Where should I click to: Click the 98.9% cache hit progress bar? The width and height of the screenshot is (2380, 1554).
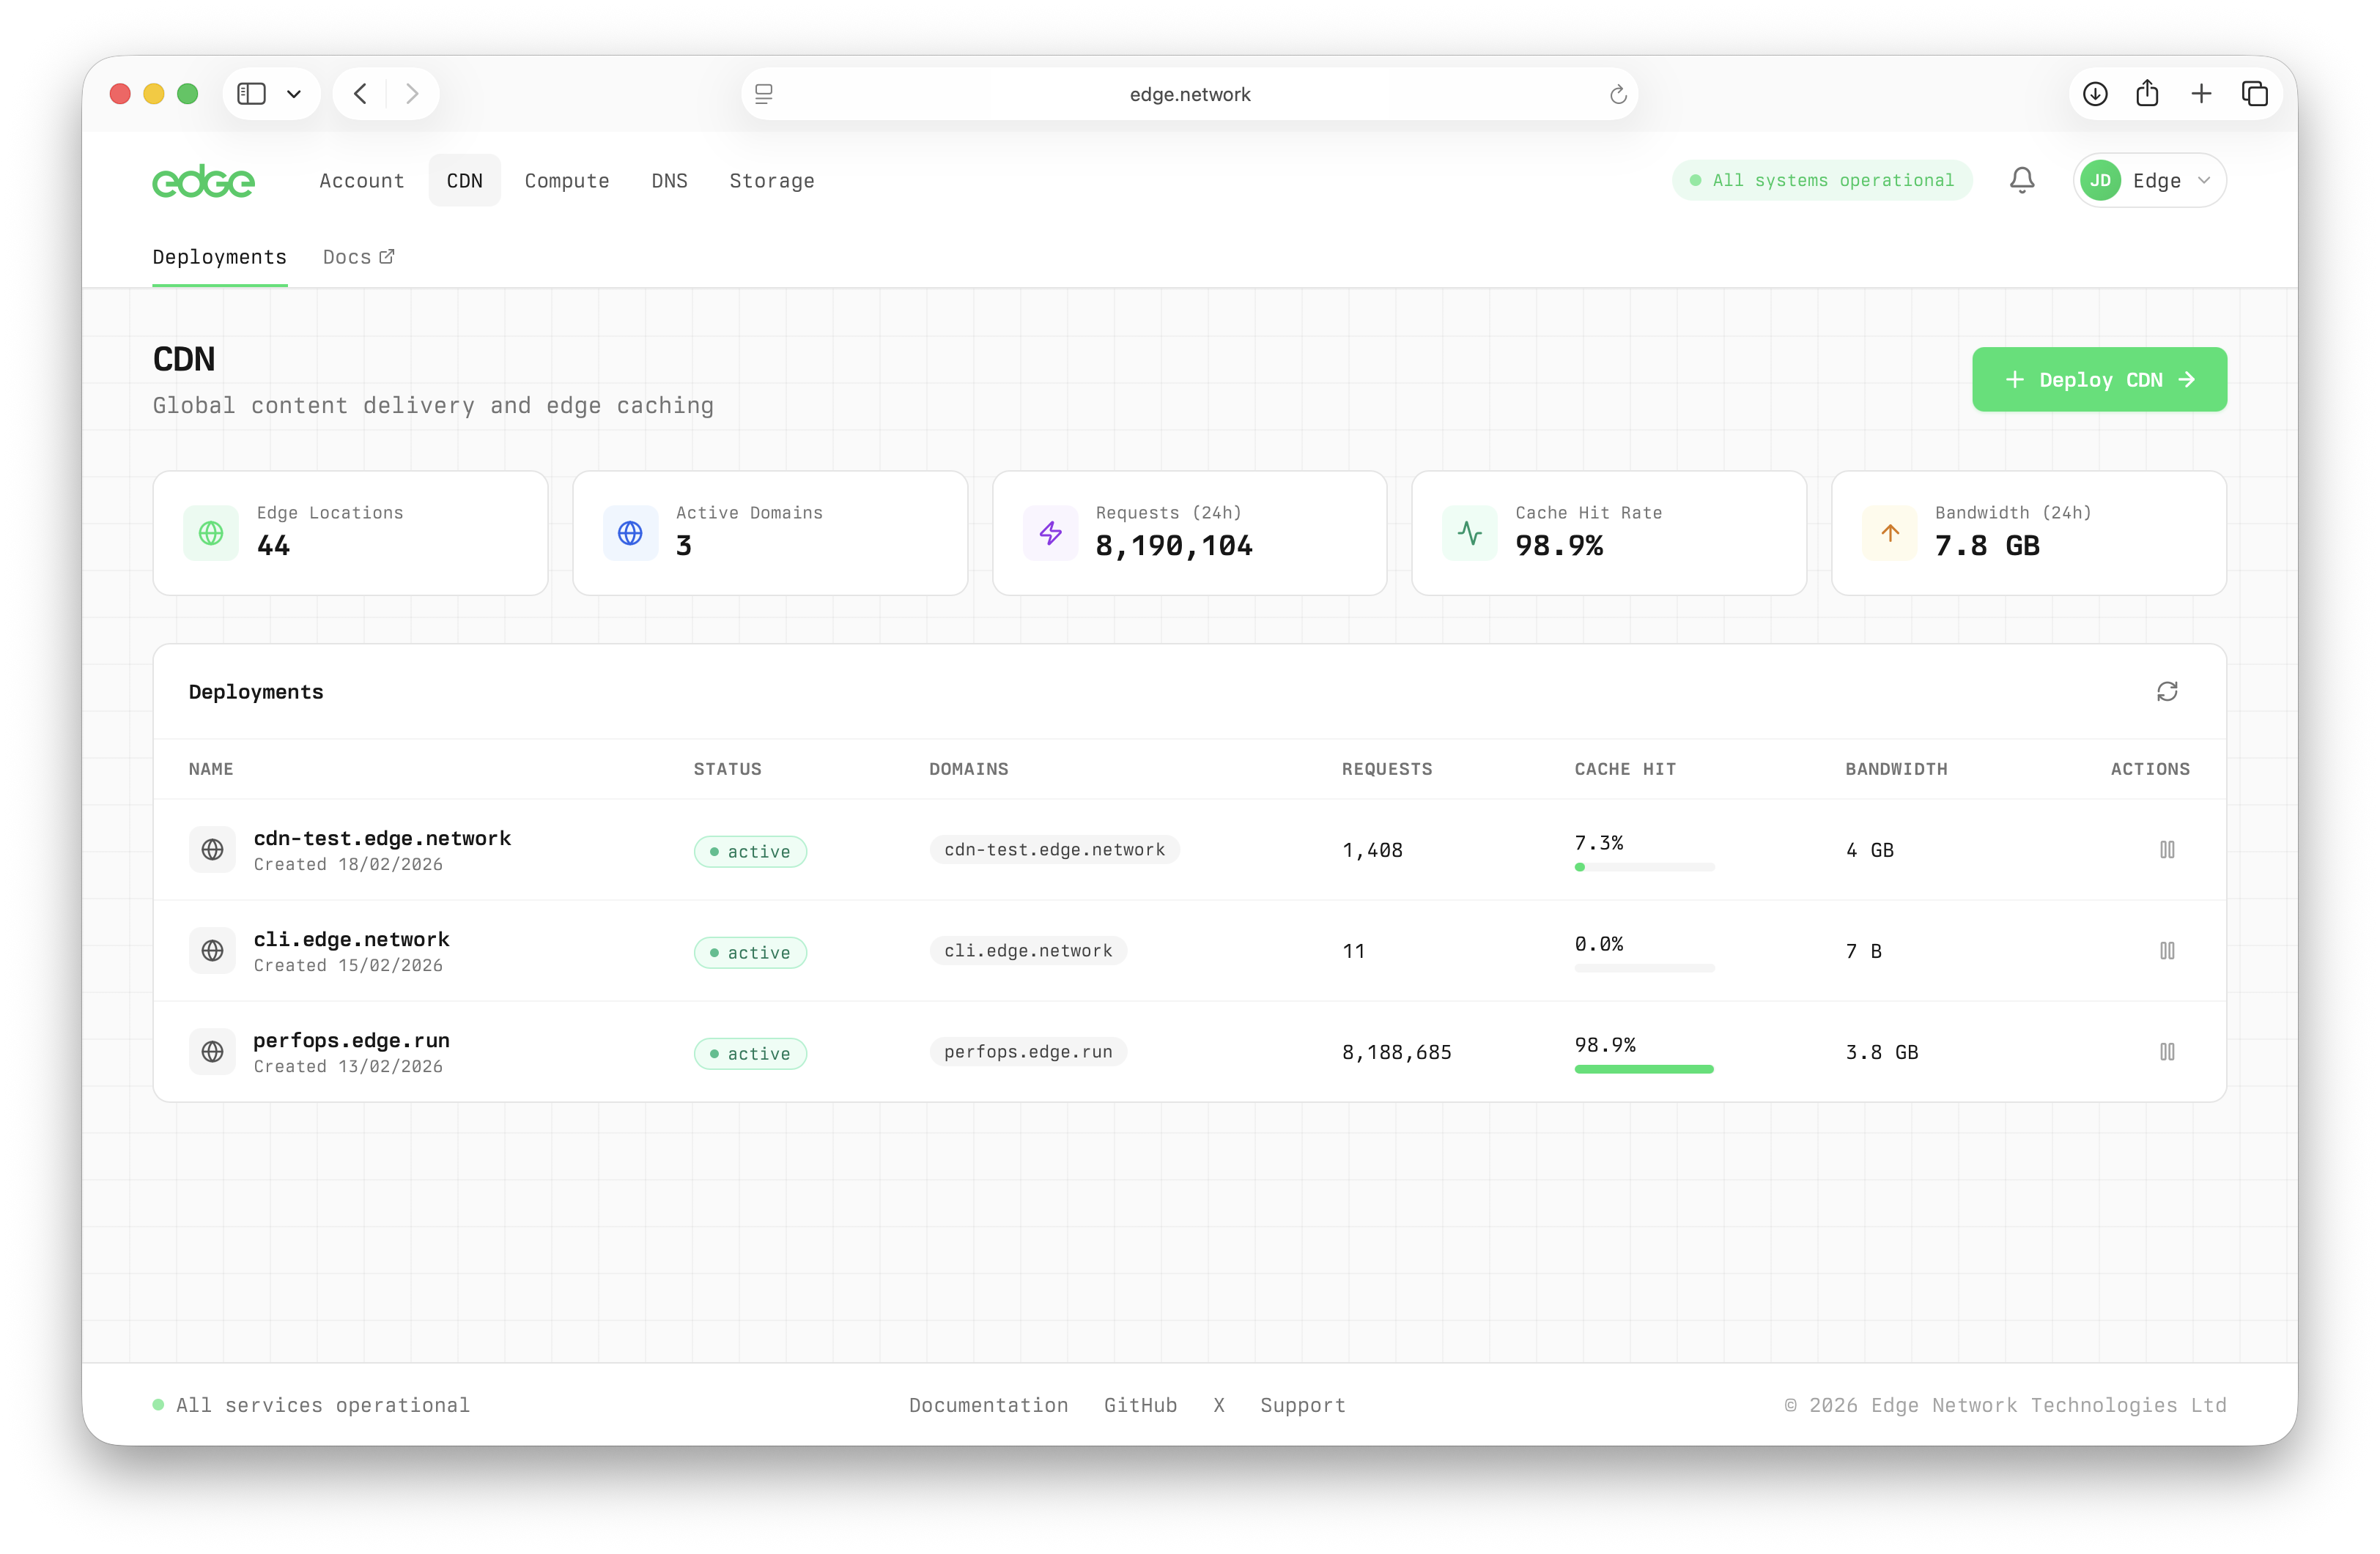1643,1069
